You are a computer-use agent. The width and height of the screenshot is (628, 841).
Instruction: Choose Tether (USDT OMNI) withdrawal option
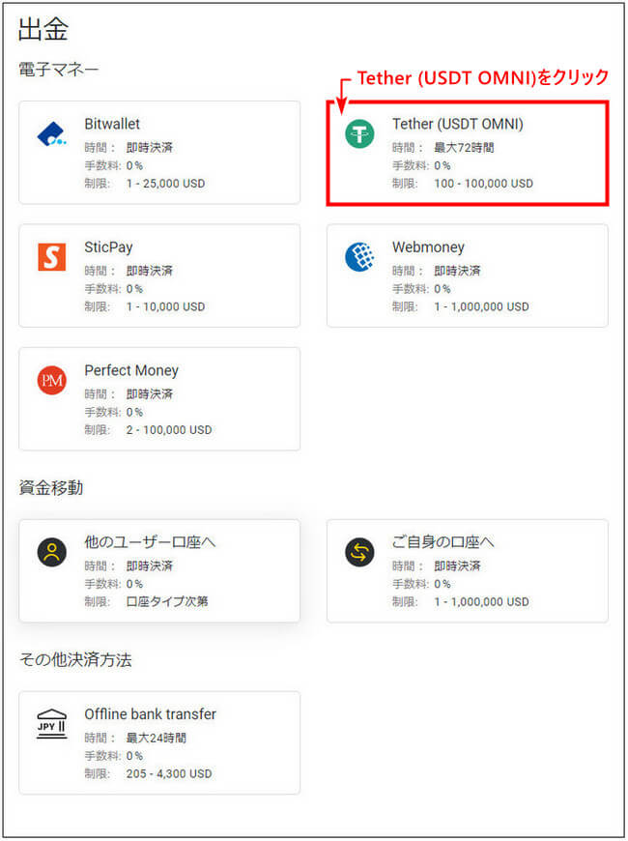467,153
